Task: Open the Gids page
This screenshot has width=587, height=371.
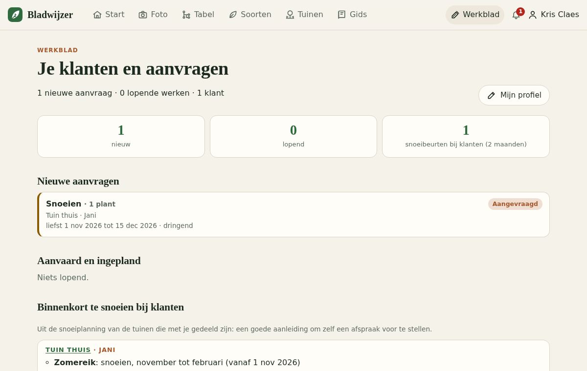Action: pyautogui.click(x=352, y=15)
